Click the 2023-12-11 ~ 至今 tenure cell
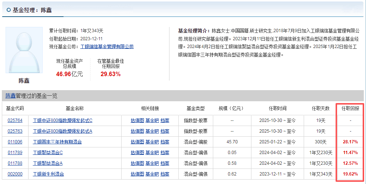This screenshot has height=184, width=366. (x=277, y=174)
